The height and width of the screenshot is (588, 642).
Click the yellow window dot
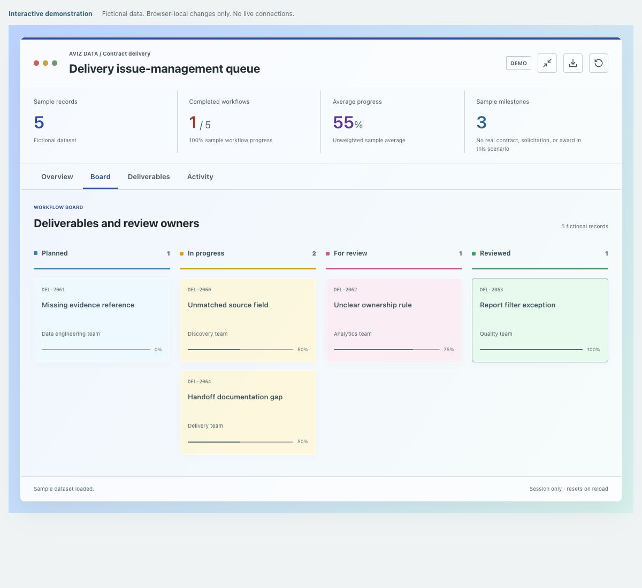point(45,63)
